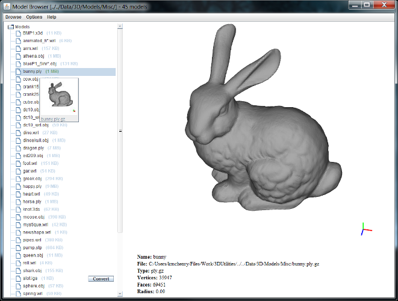Select foot.wrl model entry
398x301 pixels.
[x=30, y=164]
